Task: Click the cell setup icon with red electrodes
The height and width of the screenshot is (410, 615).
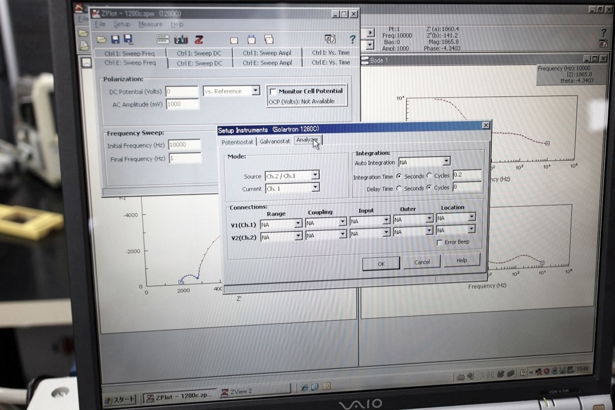Action: point(181,39)
